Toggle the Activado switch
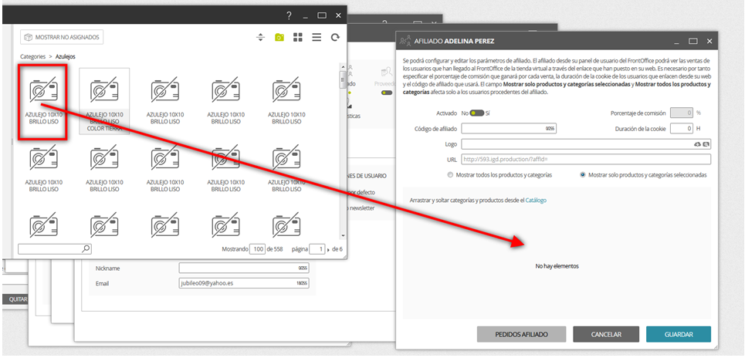The image size is (745, 361). pos(476,113)
